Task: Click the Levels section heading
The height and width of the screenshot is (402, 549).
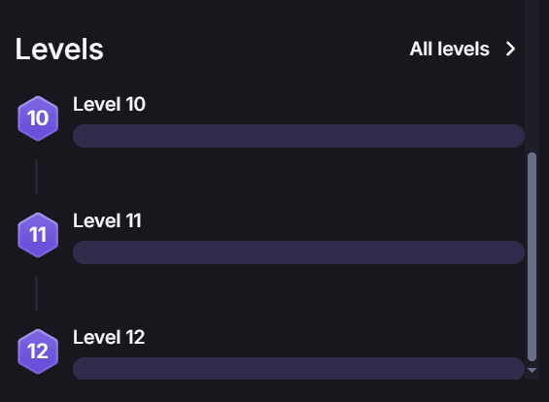Action: [59, 49]
